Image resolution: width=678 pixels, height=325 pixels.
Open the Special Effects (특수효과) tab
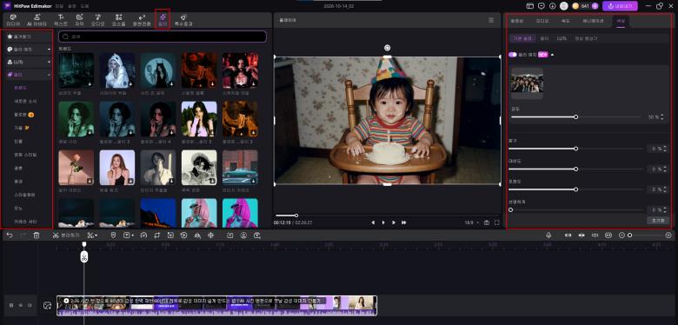tap(183, 20)
